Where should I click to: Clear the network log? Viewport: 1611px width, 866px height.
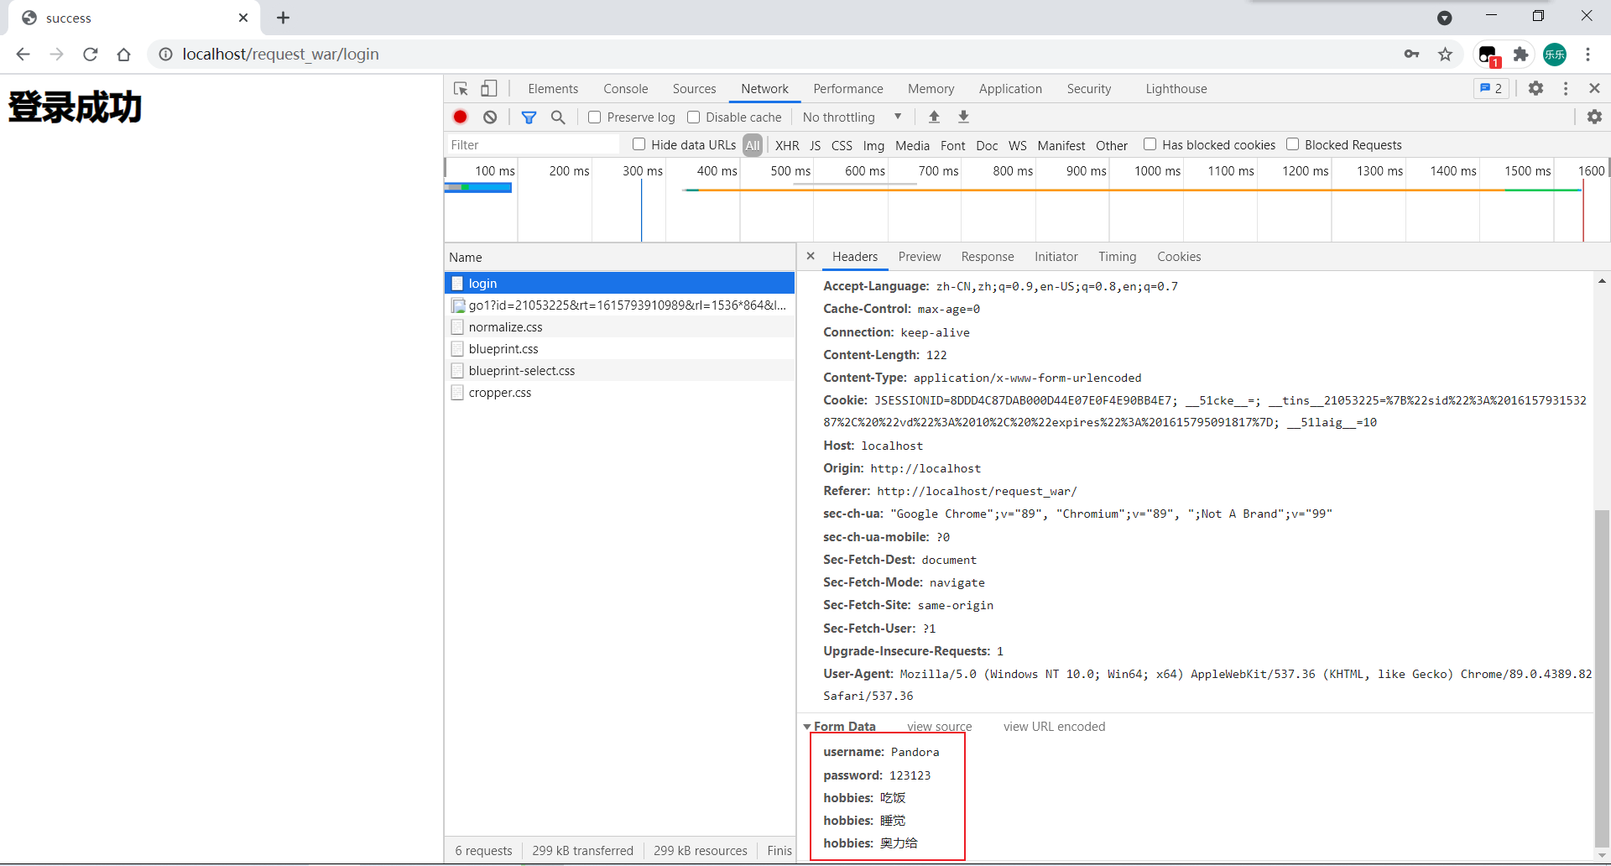490,117
